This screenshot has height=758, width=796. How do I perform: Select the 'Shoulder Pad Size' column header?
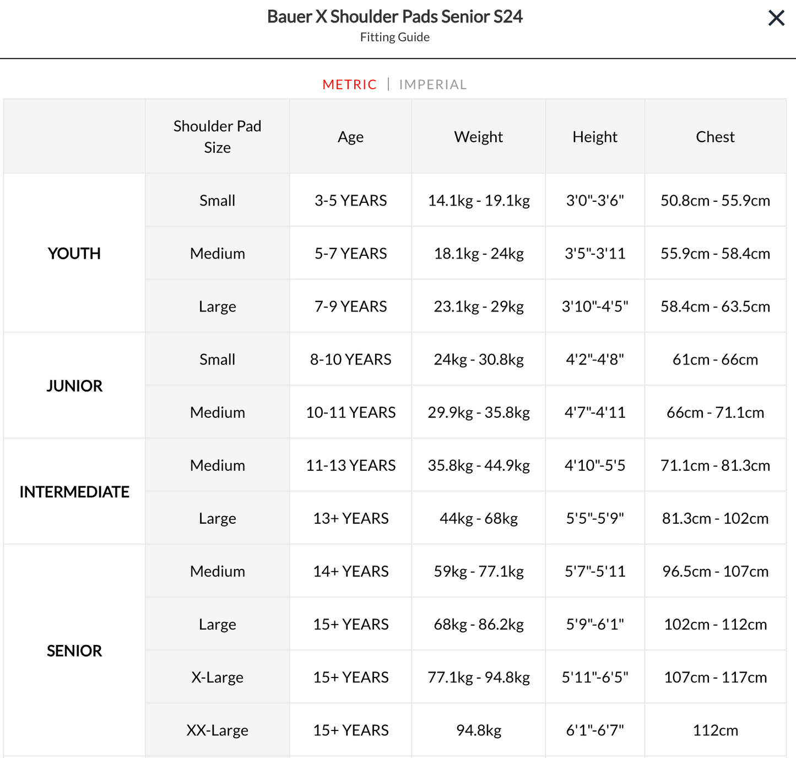tap(218, 137)
